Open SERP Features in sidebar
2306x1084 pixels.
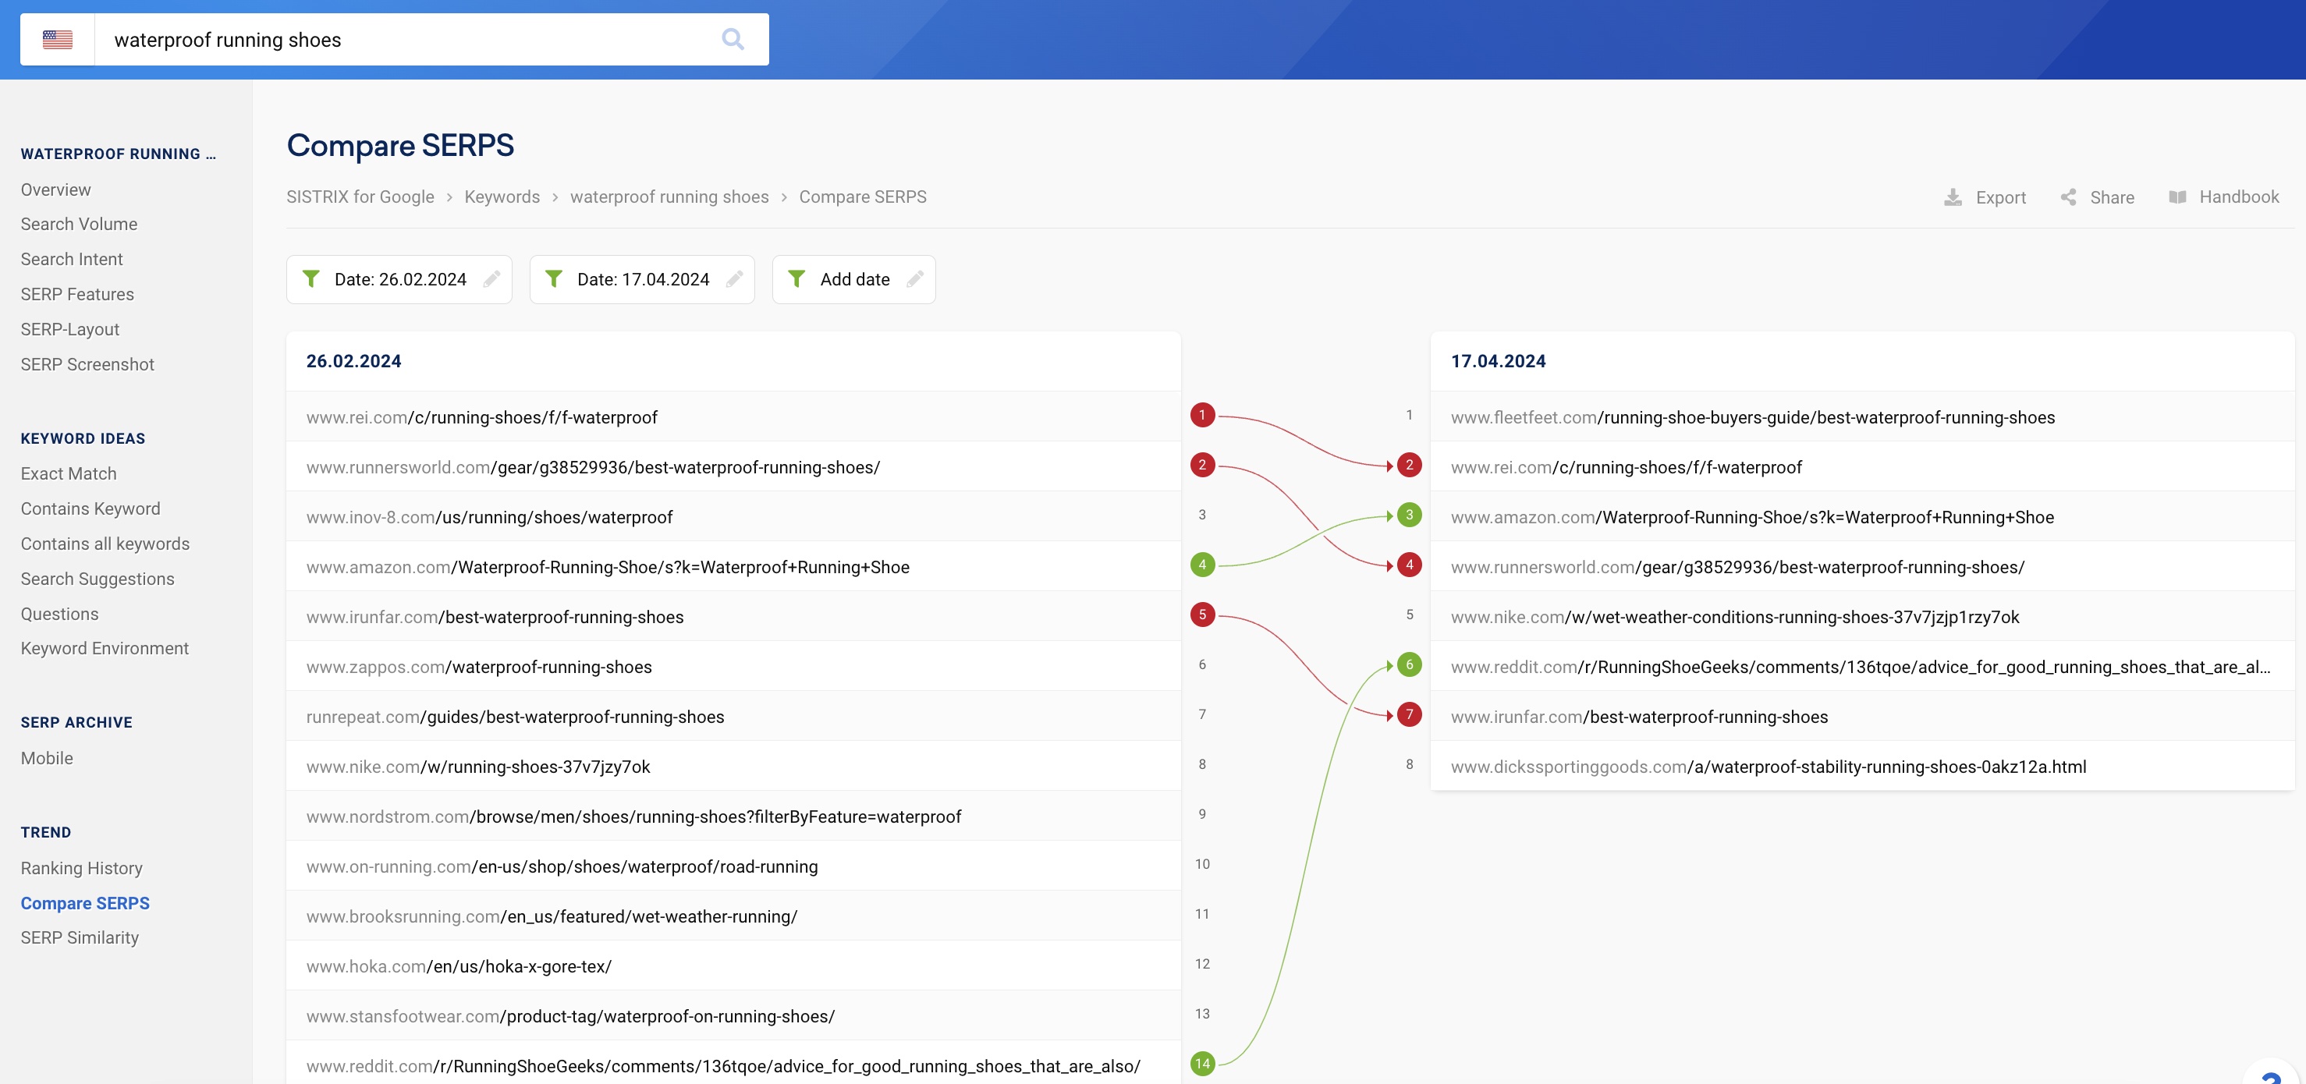pyautogui.click(x=77, y=295)
